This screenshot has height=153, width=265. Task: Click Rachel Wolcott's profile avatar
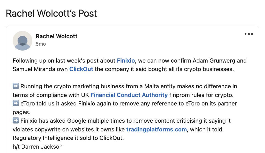tap(22, 41)
